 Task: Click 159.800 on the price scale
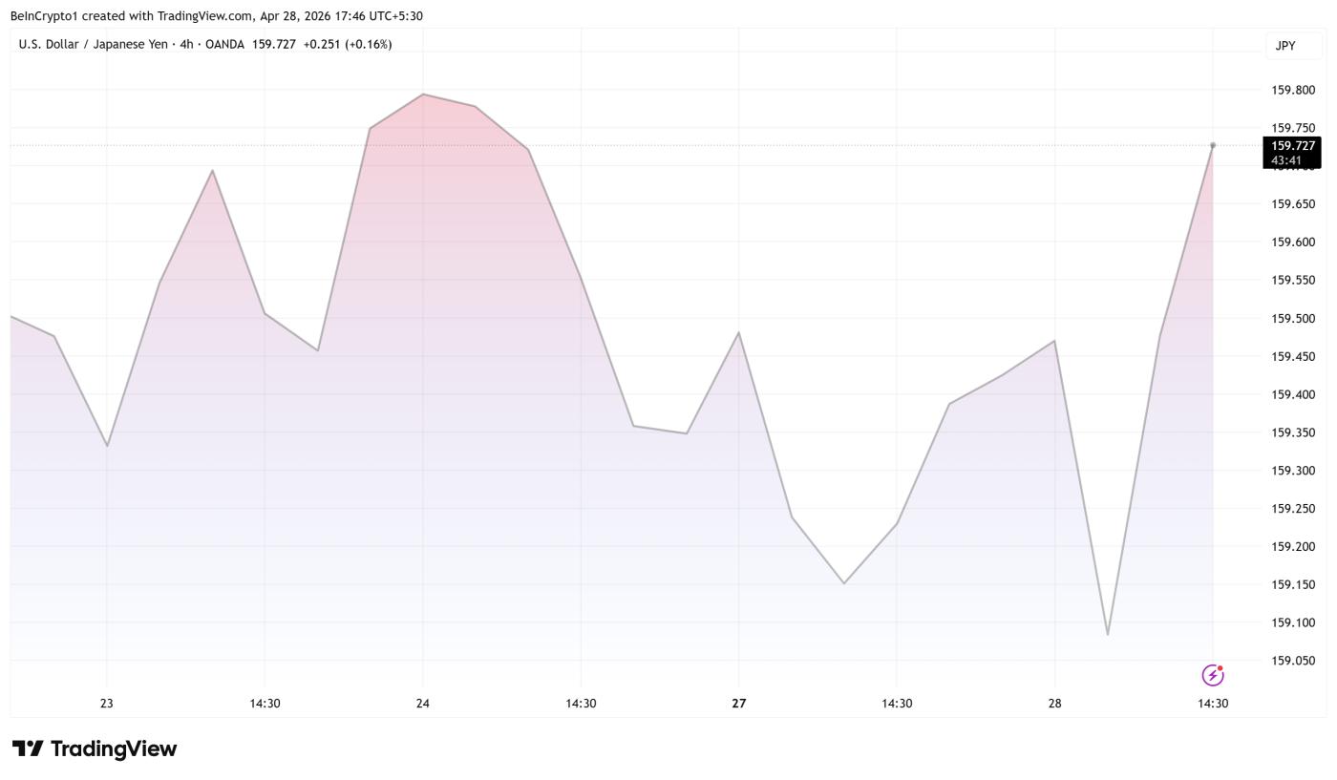click(x=1291, y=90)
